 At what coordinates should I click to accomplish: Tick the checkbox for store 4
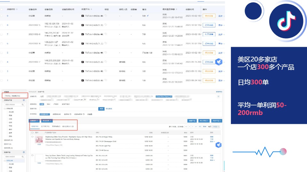coord(1,62)
